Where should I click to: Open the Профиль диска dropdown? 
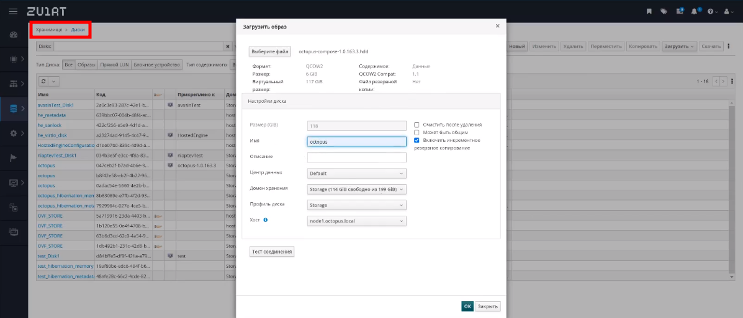356,205
